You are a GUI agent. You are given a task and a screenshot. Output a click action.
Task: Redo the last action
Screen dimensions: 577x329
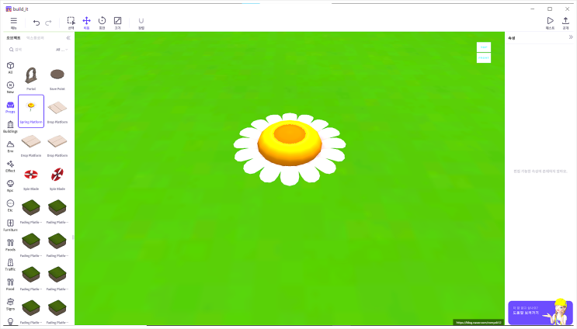pyautogui.click(x=48, y=23)
